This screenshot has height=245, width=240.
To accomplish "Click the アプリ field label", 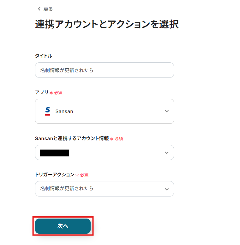I will tap(42, 93).
